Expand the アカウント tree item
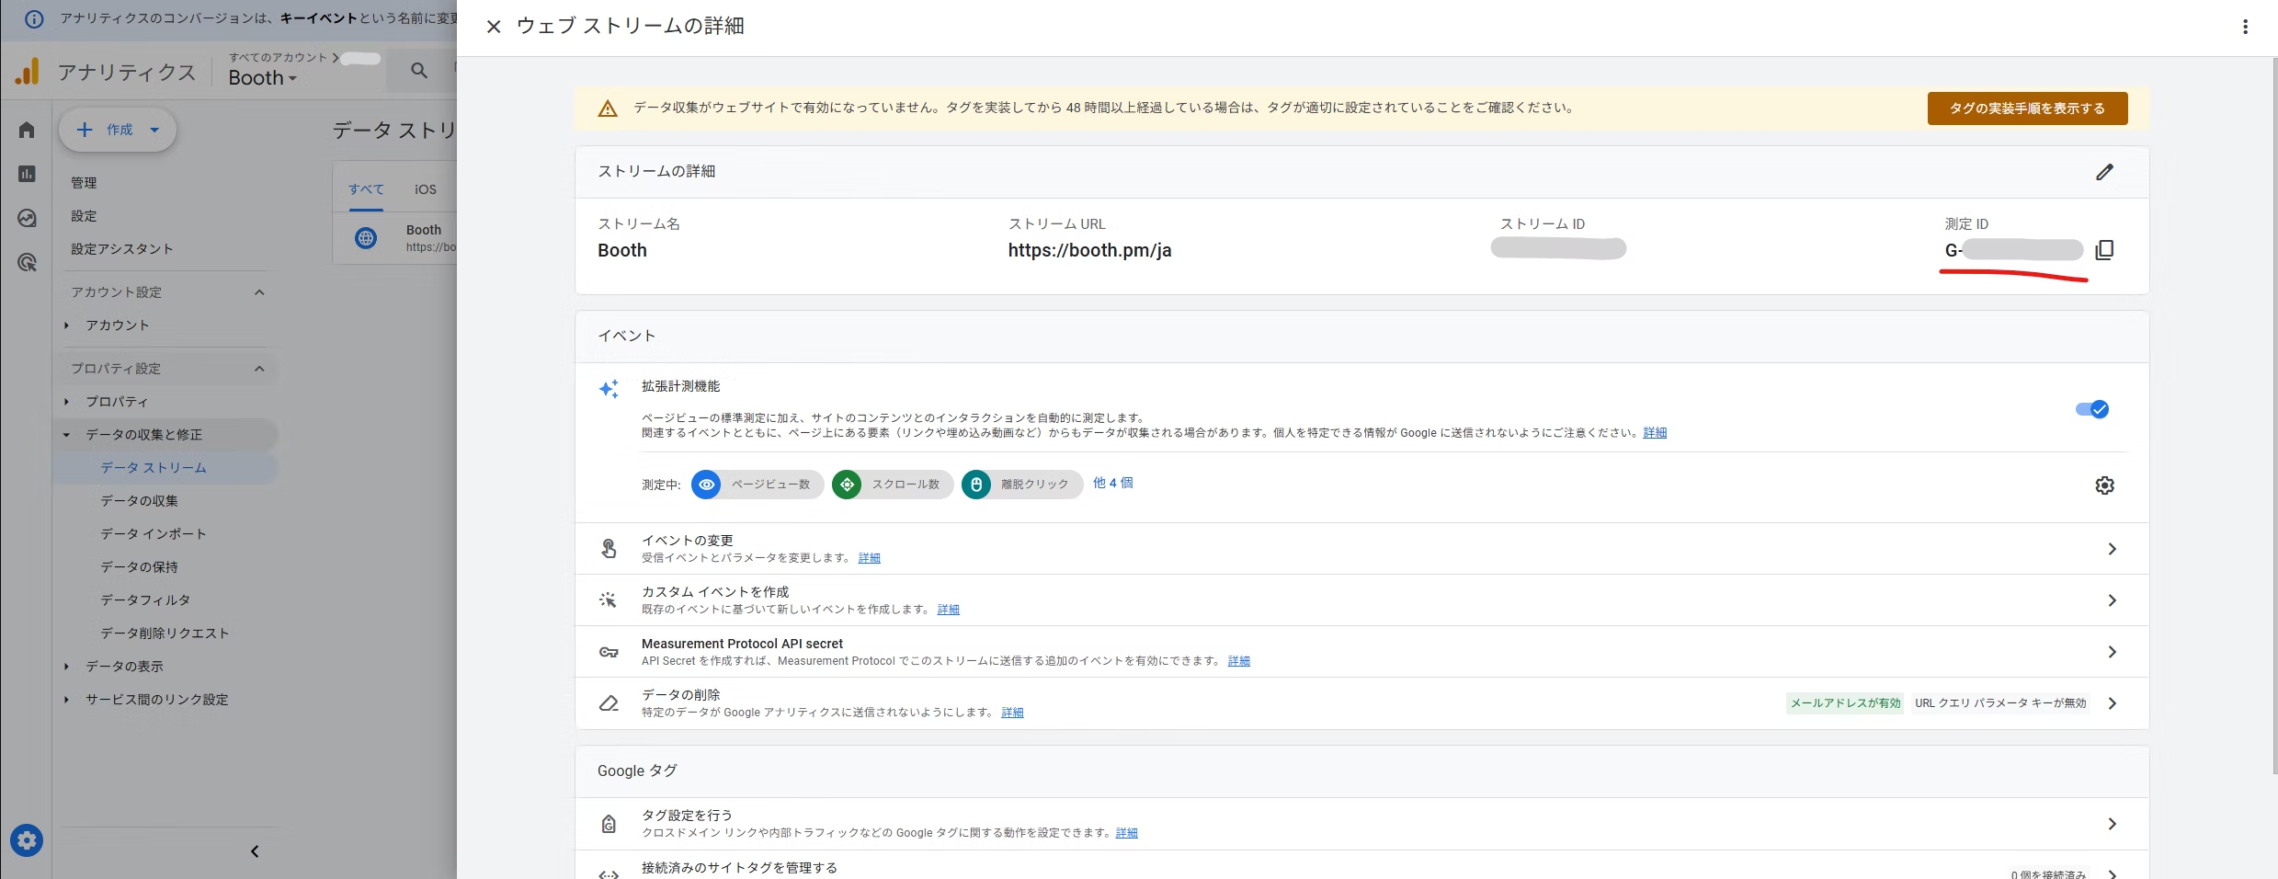Viewport: 2278px width, 879px height. (x=66, y=325)
